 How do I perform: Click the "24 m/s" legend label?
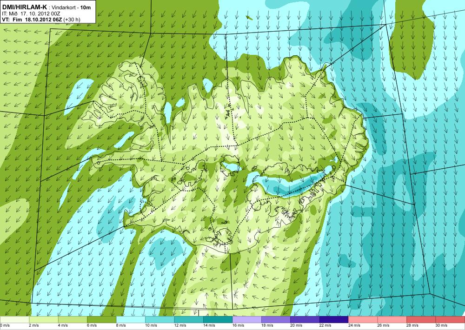click(x=355, y=325)
